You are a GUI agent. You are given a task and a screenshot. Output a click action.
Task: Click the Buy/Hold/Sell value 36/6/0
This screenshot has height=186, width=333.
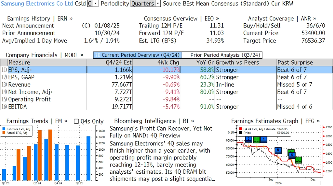(315, 26)
